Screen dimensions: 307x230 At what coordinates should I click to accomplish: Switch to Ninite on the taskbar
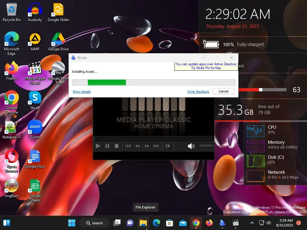[222, 223]
